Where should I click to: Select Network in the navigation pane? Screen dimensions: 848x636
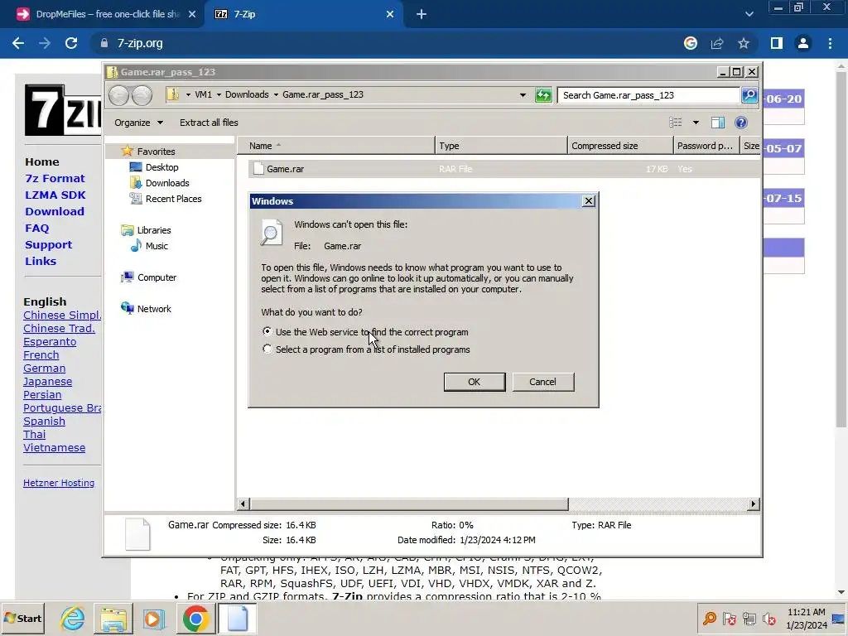point(153,308)
